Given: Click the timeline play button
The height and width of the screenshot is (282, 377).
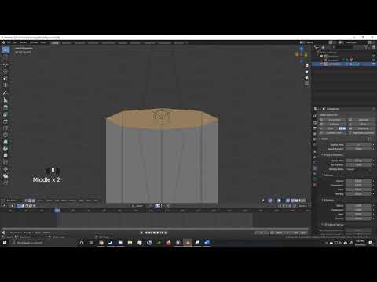Looking at the screenshot, I should pos(158,233).
